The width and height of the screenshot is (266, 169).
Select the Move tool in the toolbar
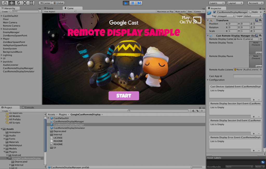click(11, 3)
